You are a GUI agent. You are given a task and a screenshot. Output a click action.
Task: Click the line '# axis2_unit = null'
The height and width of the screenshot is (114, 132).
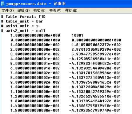click(x=23, y=31)
